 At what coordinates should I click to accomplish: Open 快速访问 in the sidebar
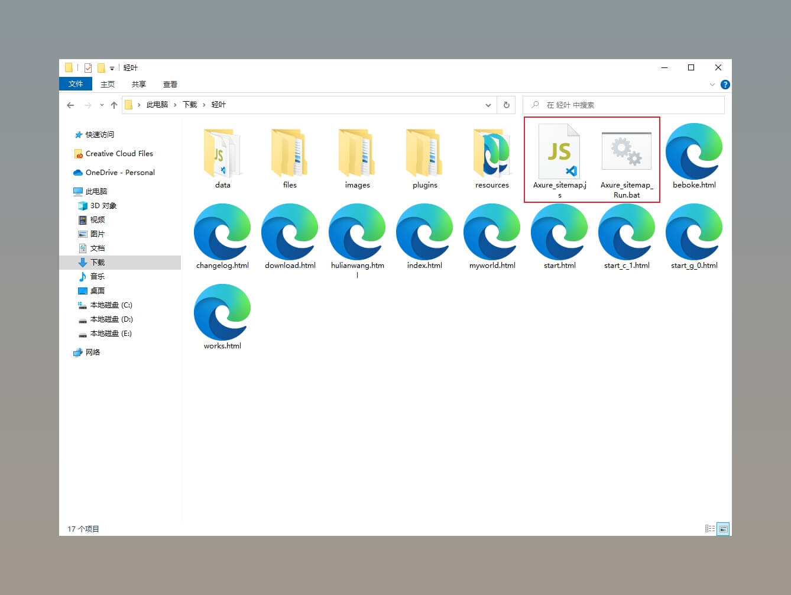click(100, 135)
